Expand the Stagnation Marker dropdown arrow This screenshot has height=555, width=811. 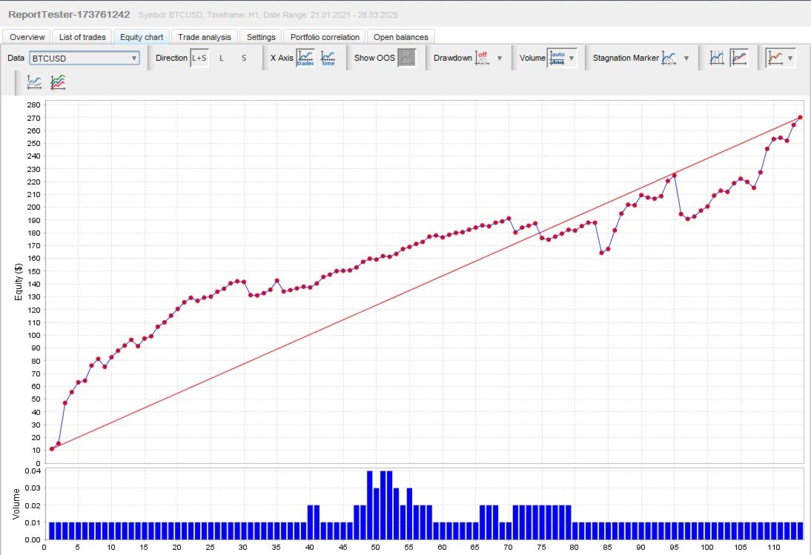click(686, 58)
